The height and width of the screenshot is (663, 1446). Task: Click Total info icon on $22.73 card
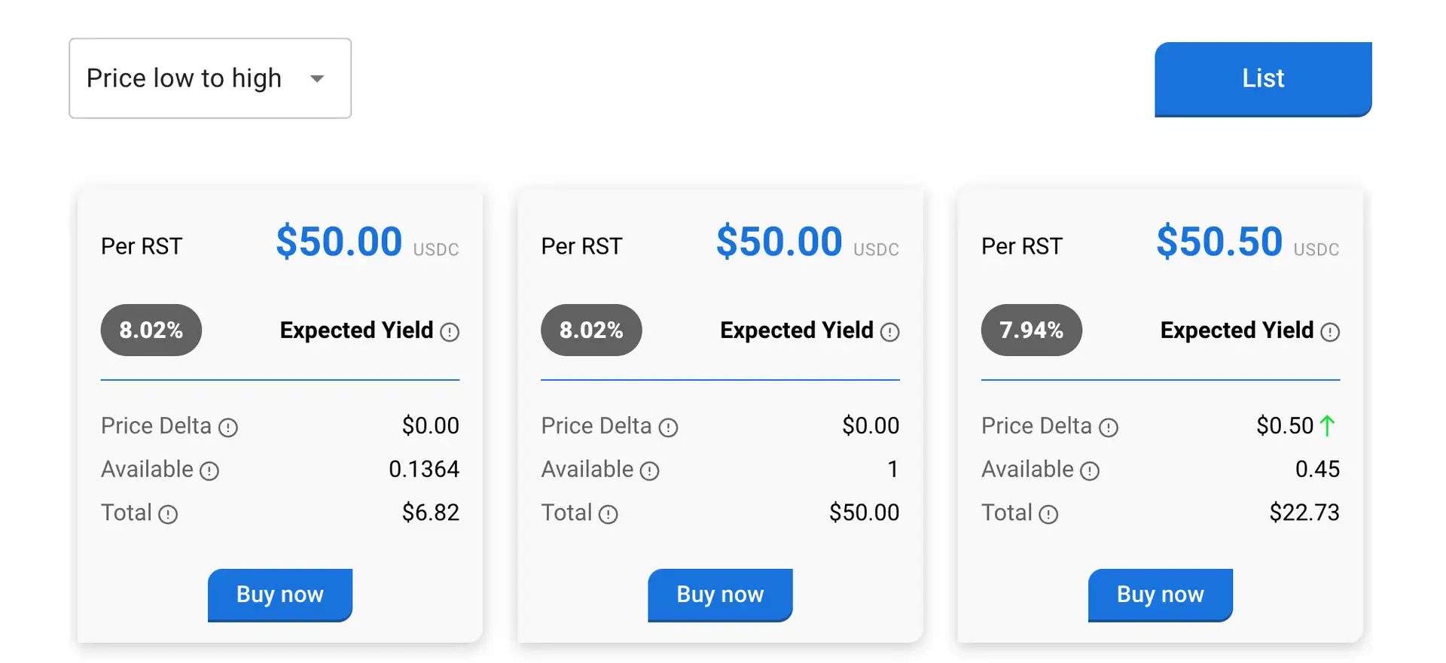tap(1048, 514)
